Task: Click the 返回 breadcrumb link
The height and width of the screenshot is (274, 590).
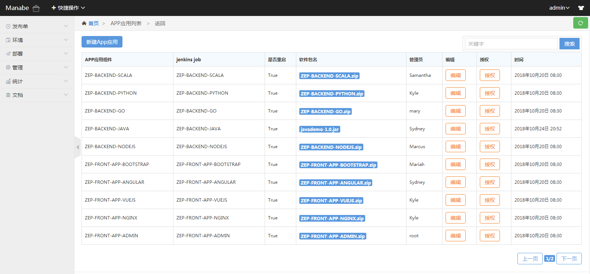Action: click(x=160, y=23)
